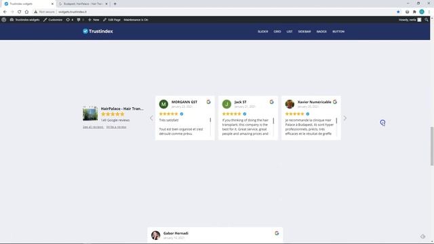The height and width of the screenshot is (244, 434).
Task: Click the page vertical scrollbar thumb
Action: (x=432, y=146)
